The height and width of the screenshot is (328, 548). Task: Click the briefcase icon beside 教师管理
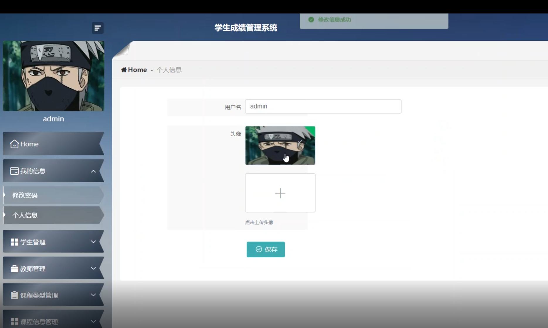14,268
